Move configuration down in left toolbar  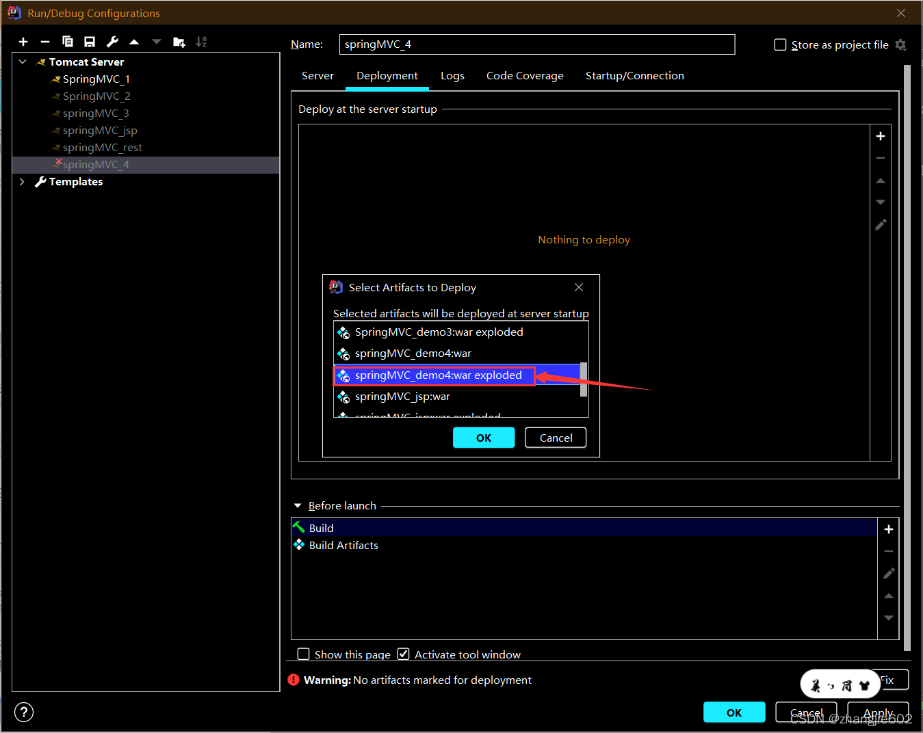[x=157, y=42]
